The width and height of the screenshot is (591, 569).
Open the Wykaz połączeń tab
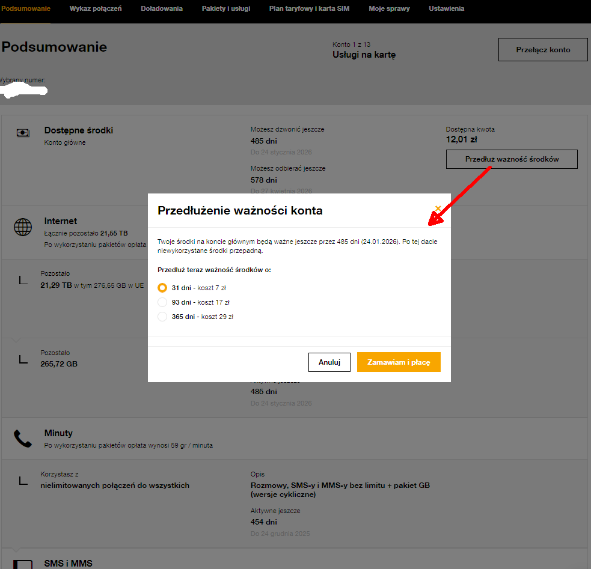96,9
